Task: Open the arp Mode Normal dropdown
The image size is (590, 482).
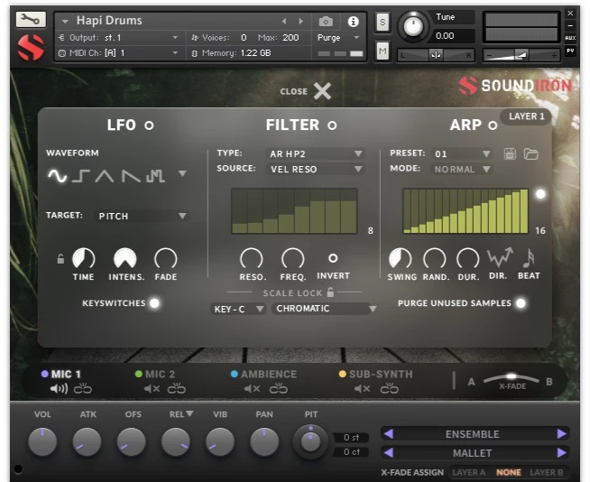Action: pyautogui.click(x=462, y=169)
